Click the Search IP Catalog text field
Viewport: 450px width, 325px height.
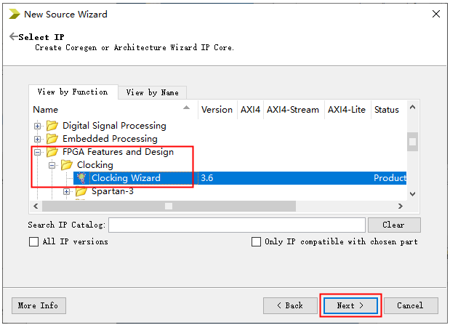click(237, 225)
